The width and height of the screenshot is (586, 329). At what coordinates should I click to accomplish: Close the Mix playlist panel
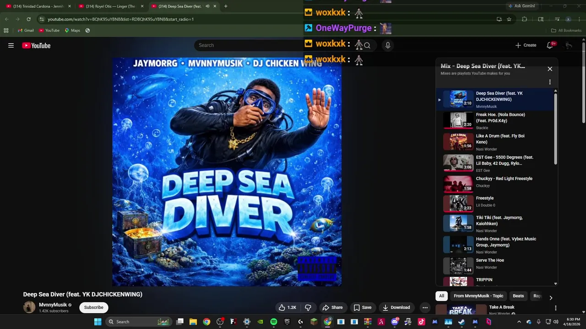[x=550, y=69]
